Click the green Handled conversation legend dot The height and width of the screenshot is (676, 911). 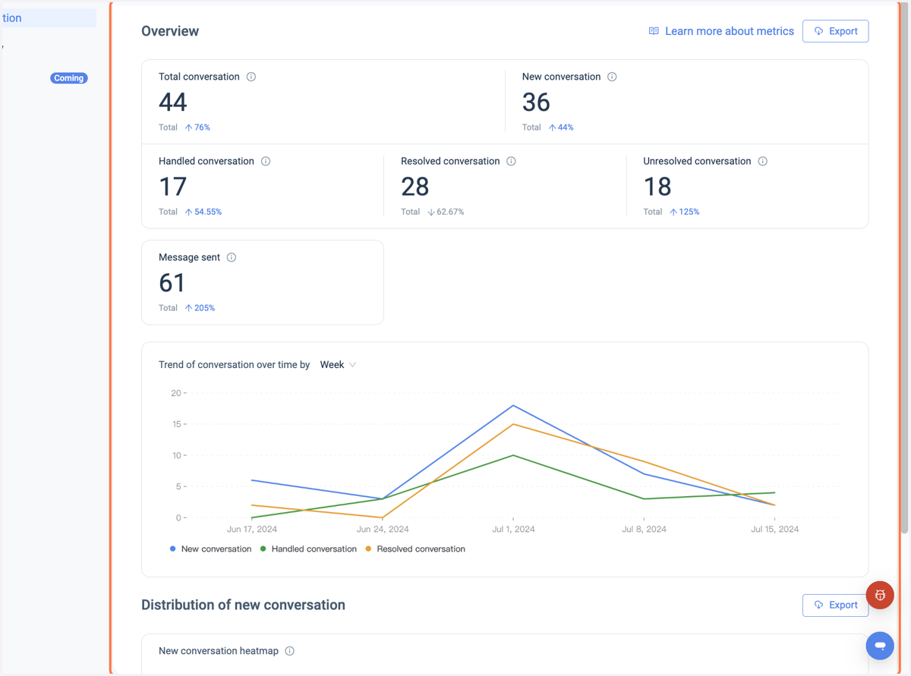(263, 549)
